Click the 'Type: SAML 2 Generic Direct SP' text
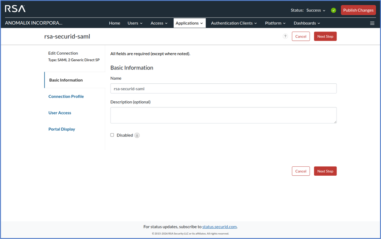Viewport: 381px width, 239px height. pyautogui.click(x=74, y=60)
